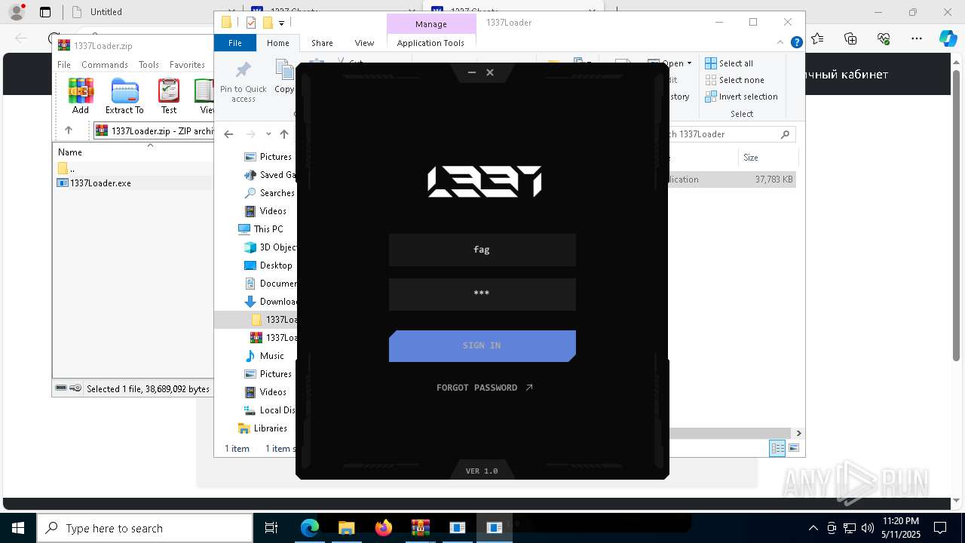The height and width of the screenshot is (543, 965).
Task: Open the Open button dropdown arrow in ribbon
Action: coord(689,63)
